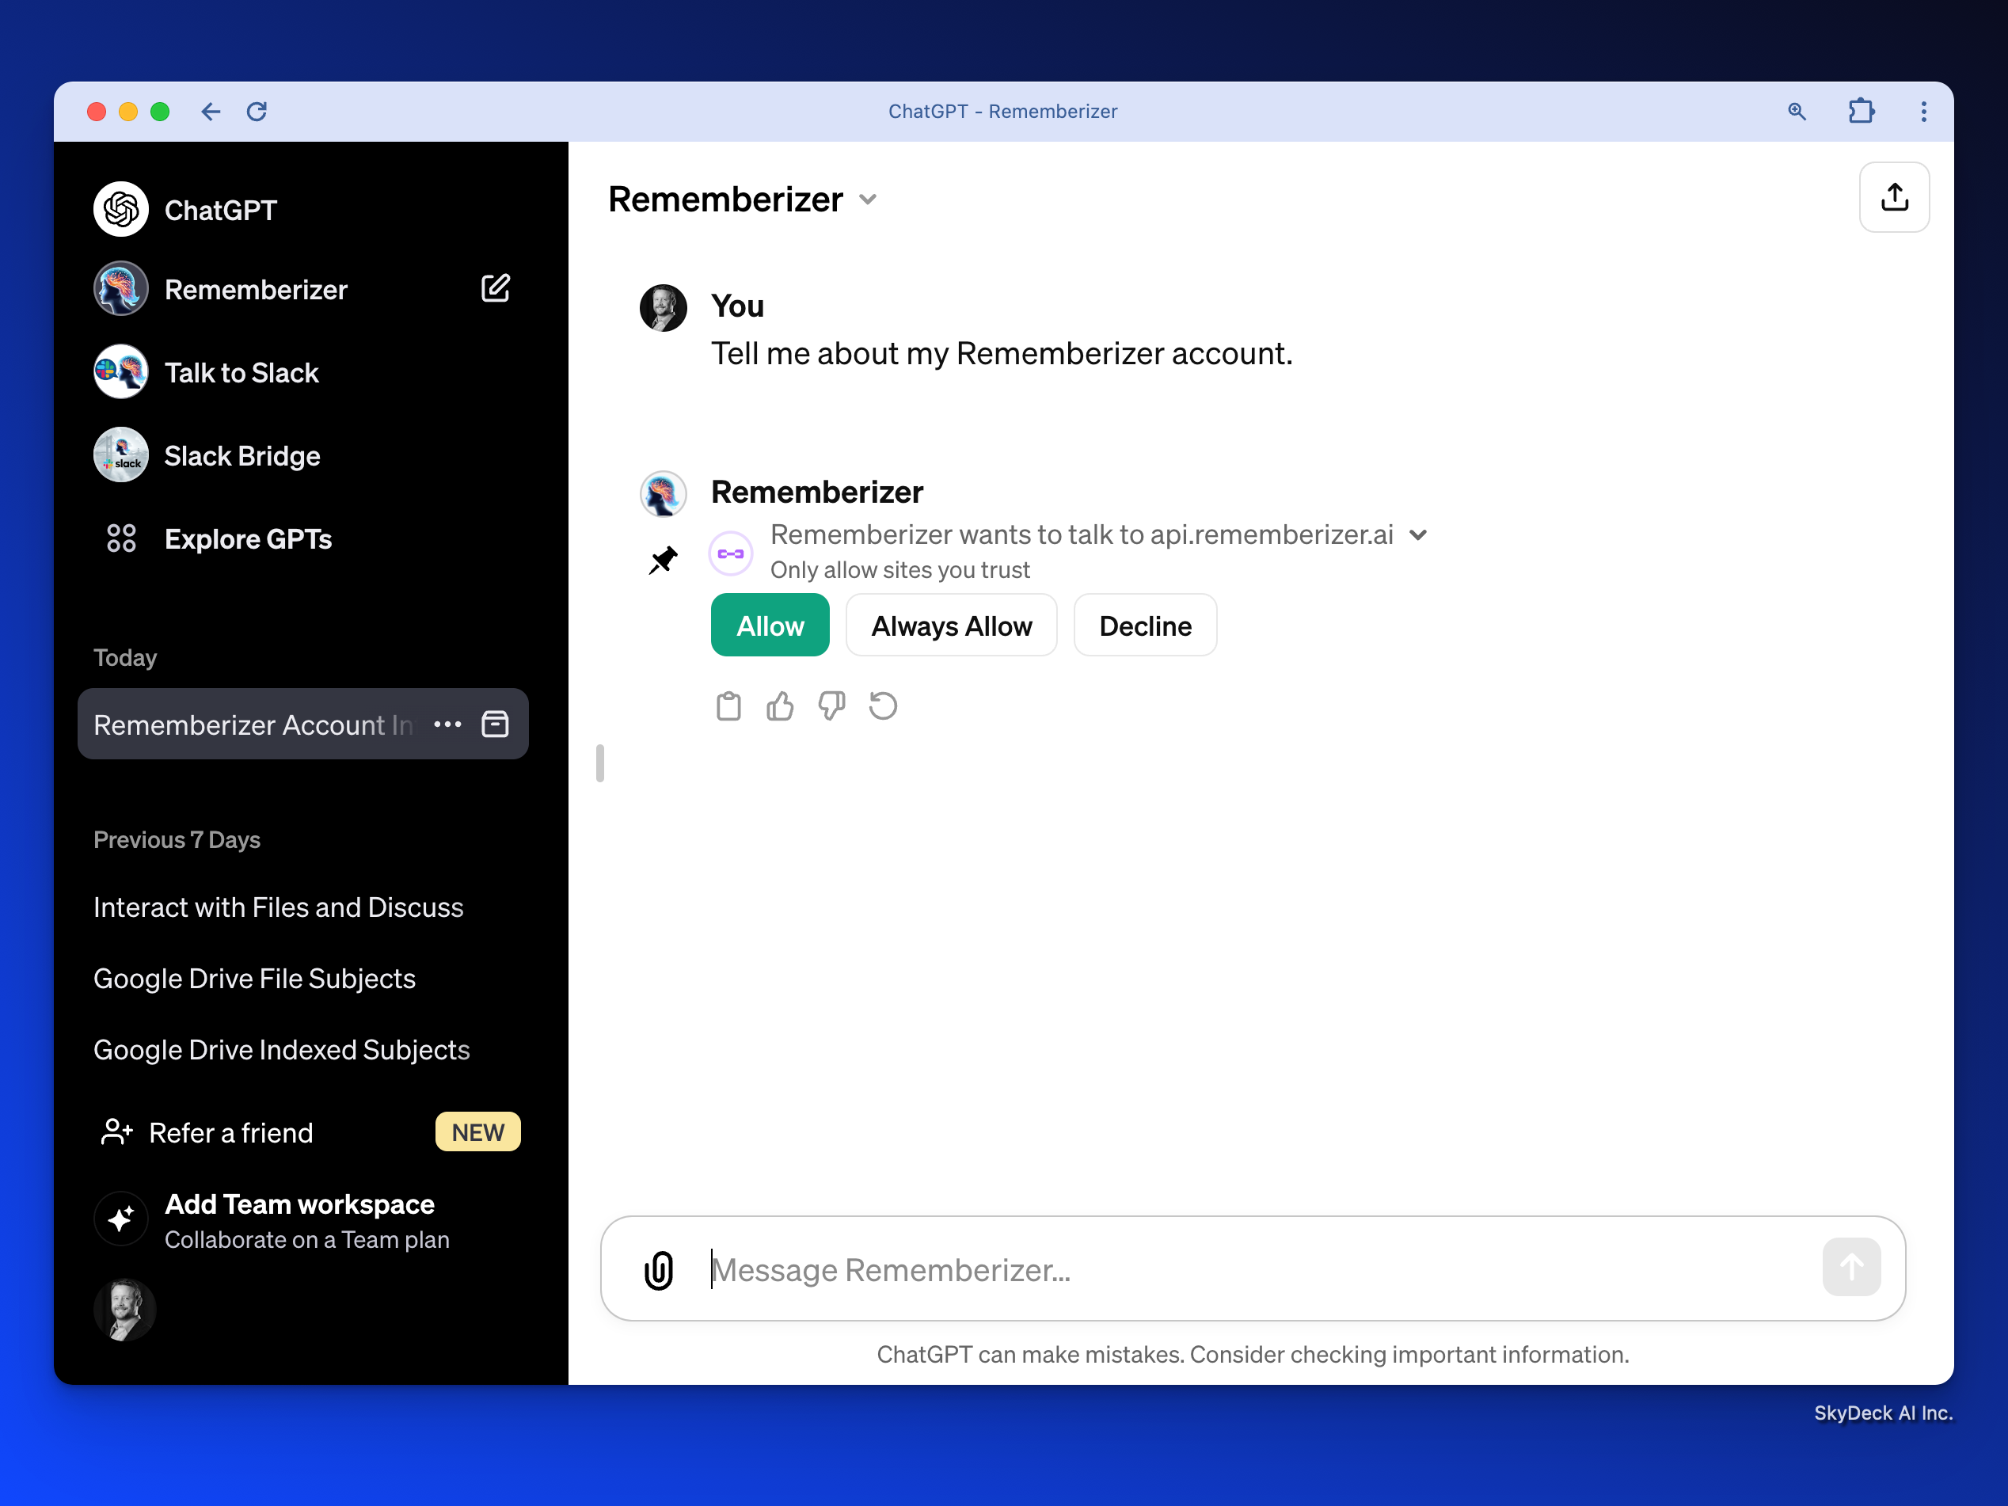Click the share conversation upload icon
The width and height of the screenshot is (2008, 1506).
[1894, 197]
